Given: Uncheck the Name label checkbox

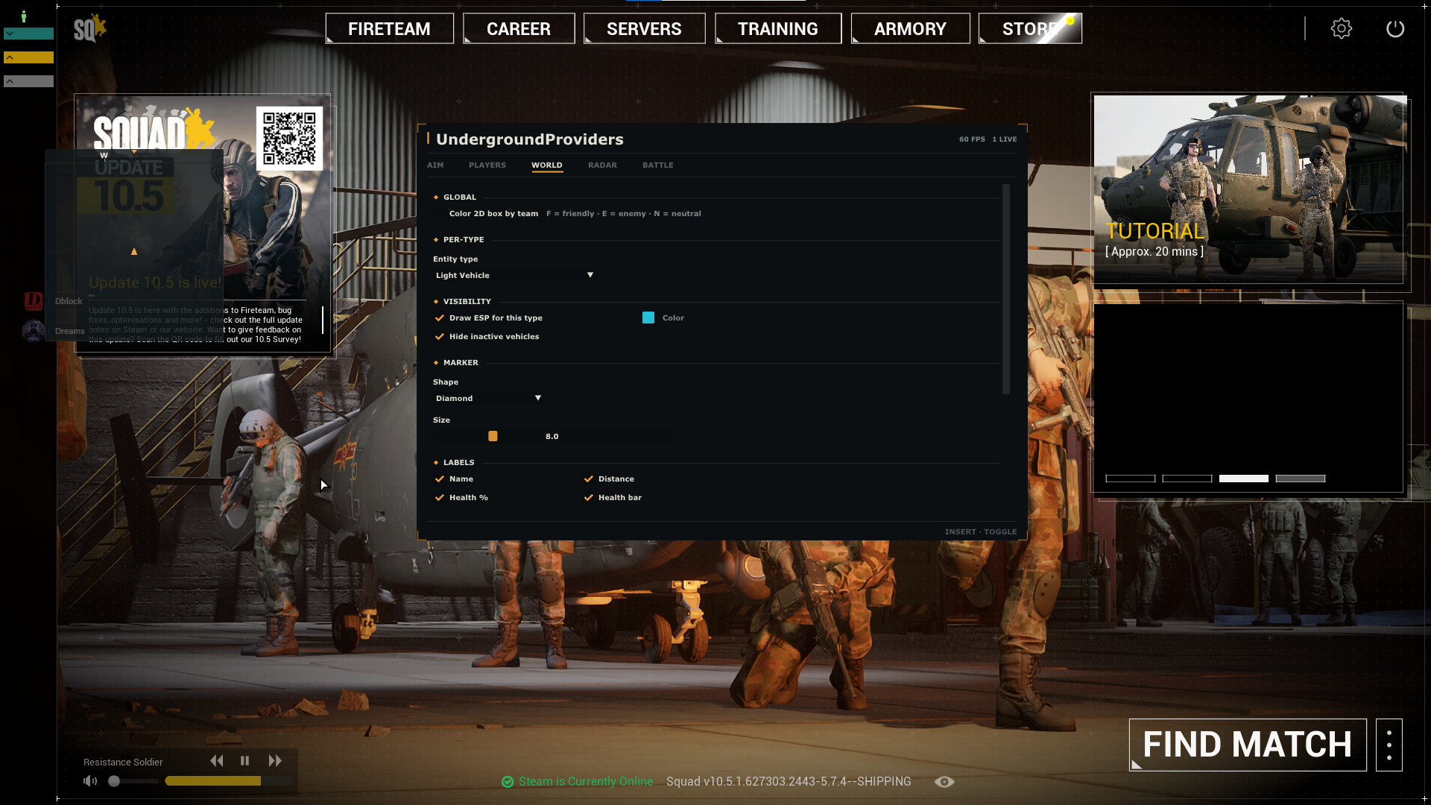Looking at the screenshot, I should pos(440,479).
